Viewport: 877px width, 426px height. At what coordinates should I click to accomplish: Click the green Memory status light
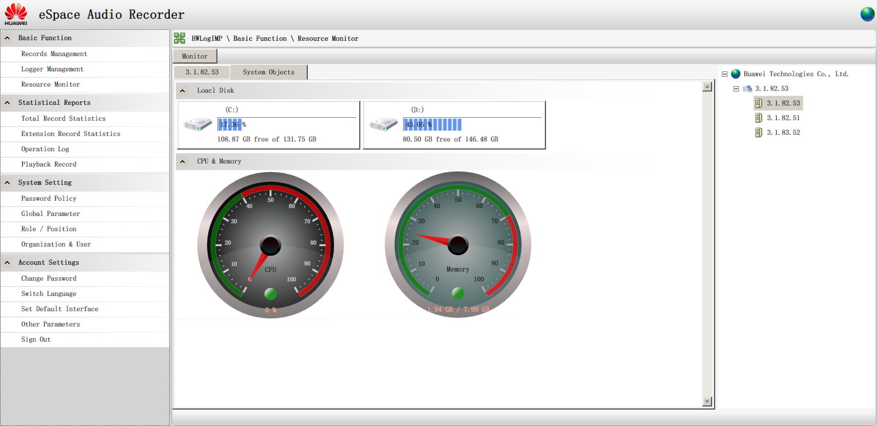pyautogui.click(x=458, y=294)
